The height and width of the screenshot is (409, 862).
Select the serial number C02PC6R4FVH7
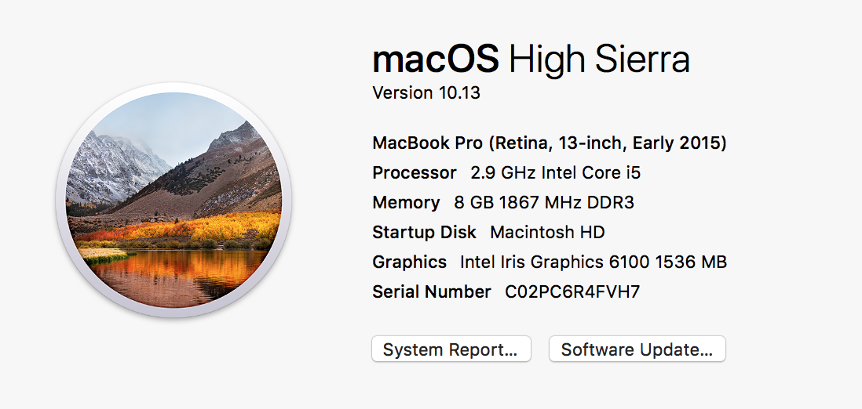click(x=572, y=291)
